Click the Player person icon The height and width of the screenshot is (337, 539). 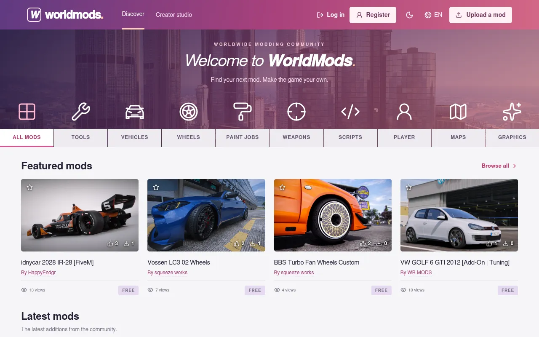pos(404,112)
